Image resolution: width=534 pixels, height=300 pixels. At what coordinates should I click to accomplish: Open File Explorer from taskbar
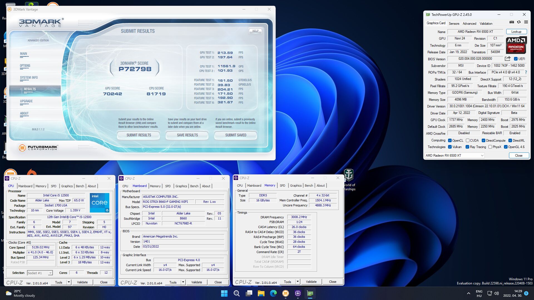[x=261, y=293]
